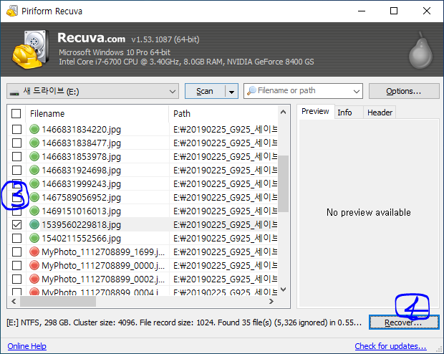Click red status dot for MyPhoto_1112708899_0000
Image resolution: width=444 pixels, height=354 pixels.
pos(34,265)
